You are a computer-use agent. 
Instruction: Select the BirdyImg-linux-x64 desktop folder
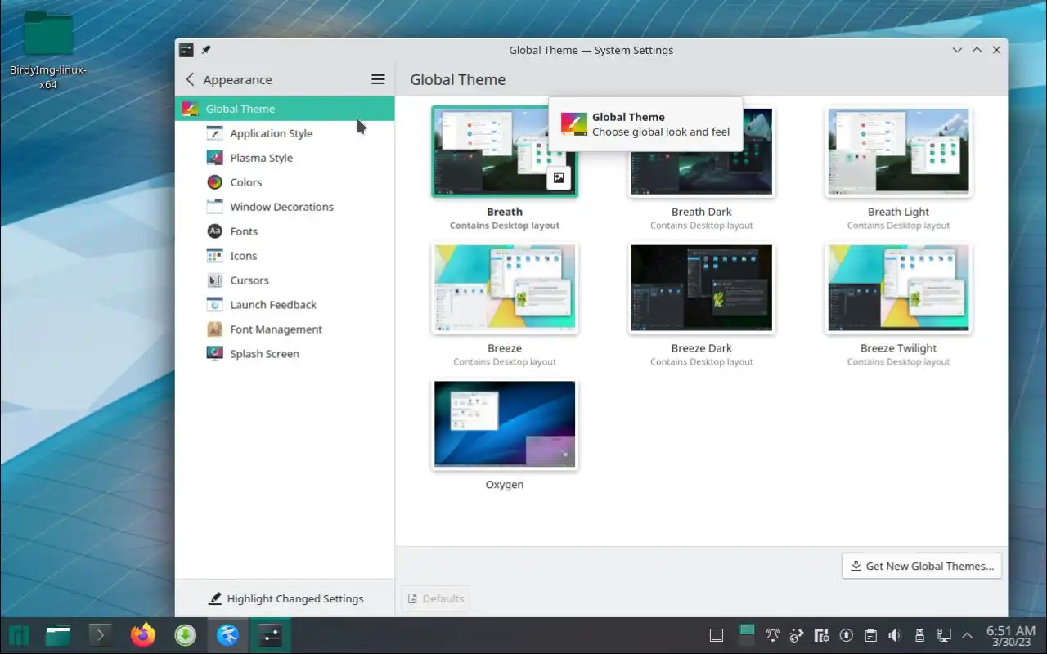pos(48,49)
